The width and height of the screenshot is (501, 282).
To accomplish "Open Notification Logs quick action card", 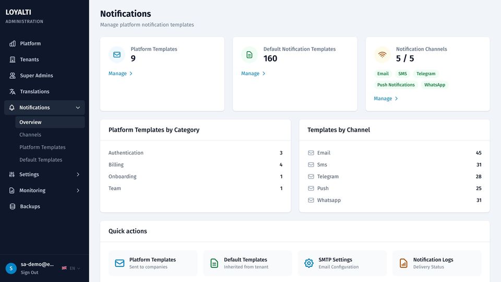I will pos(437,263).
